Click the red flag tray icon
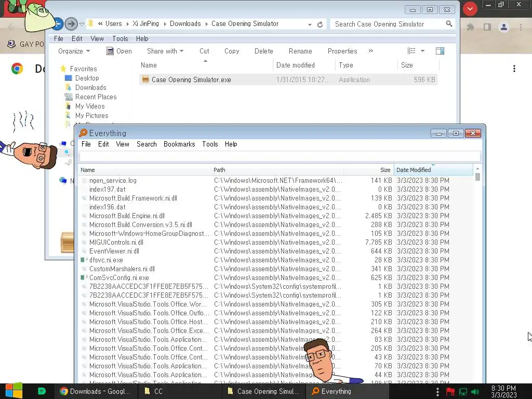This screenshot has width=532, height=399. (x=450, y=392)
